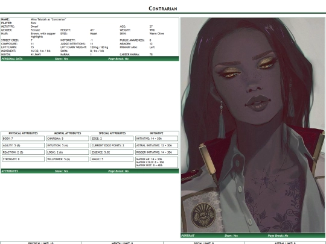
Task: Click the Physical Attributes column header
Action: point(23,133)
